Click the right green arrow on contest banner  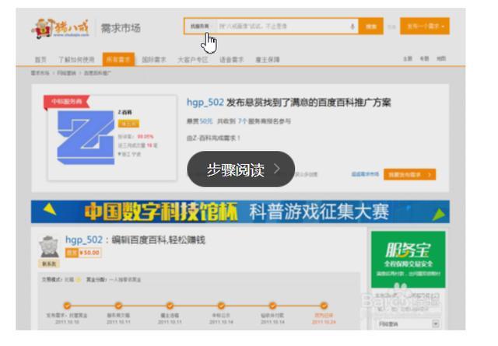pyautogui.click(x=439, y=215)
